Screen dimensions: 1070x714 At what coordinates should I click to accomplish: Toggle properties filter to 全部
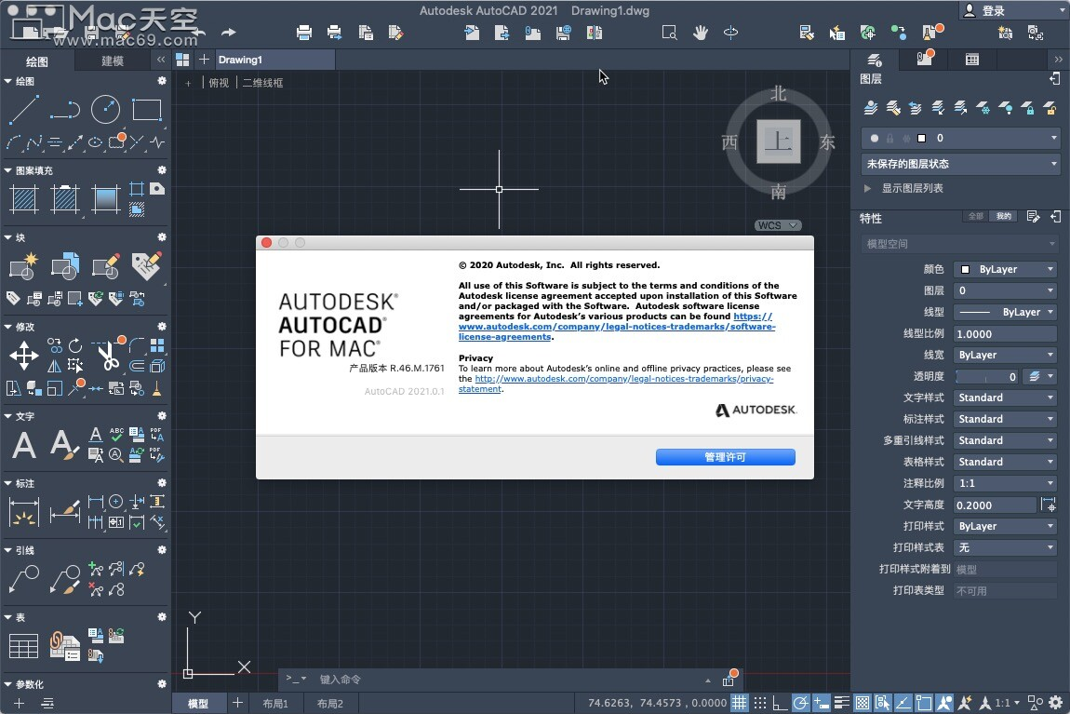click(x=975, y=216)
